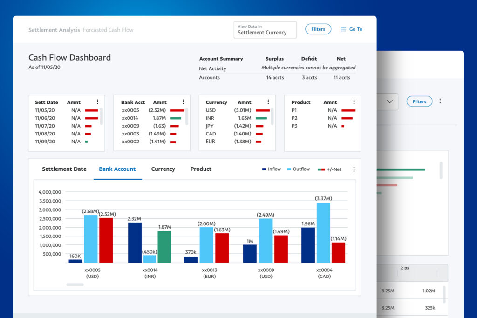
Task: Click Filters button in background window
Action: pyautogui.click(x=420, y=101)
